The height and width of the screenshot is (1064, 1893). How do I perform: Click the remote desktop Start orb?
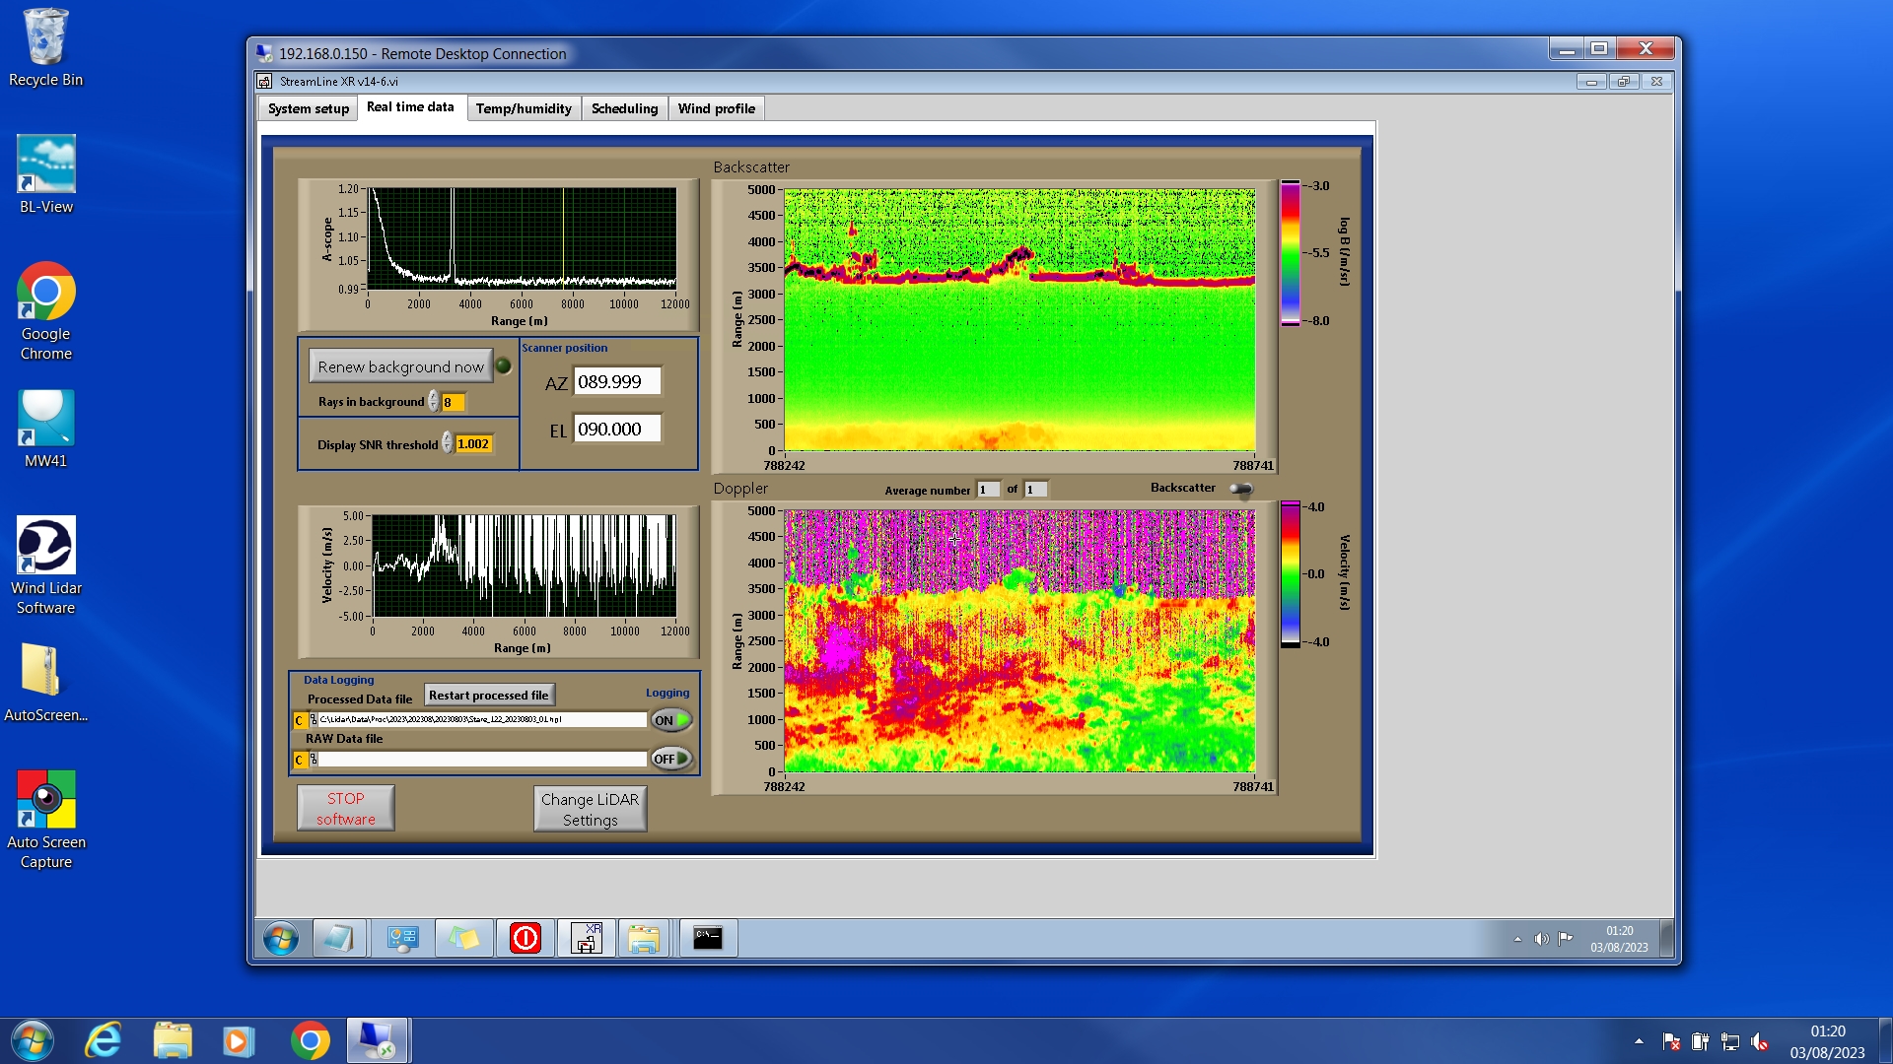[281, 939]
